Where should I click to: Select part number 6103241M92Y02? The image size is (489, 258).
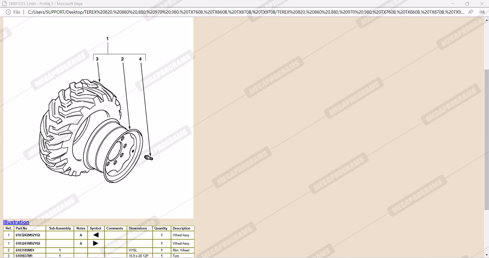tap(28, 243)
